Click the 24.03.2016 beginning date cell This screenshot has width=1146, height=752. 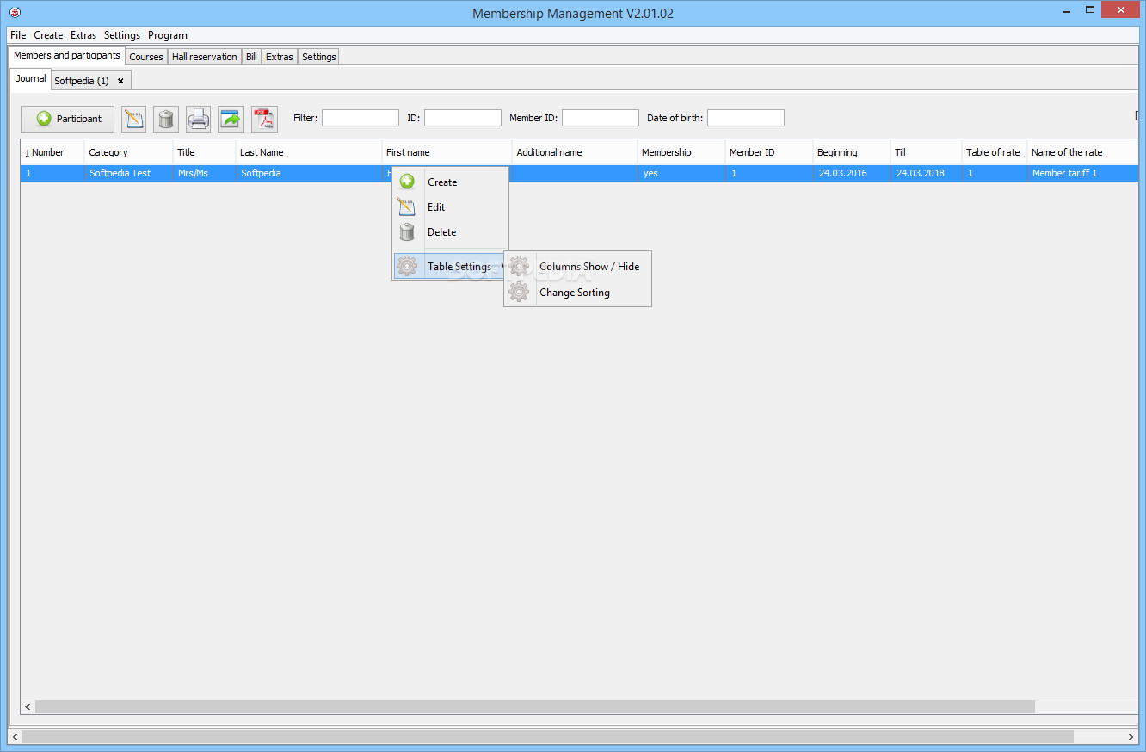(x=852, y=173)
